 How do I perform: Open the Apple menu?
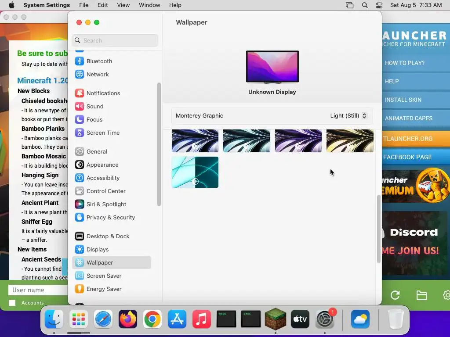(11, 5)
